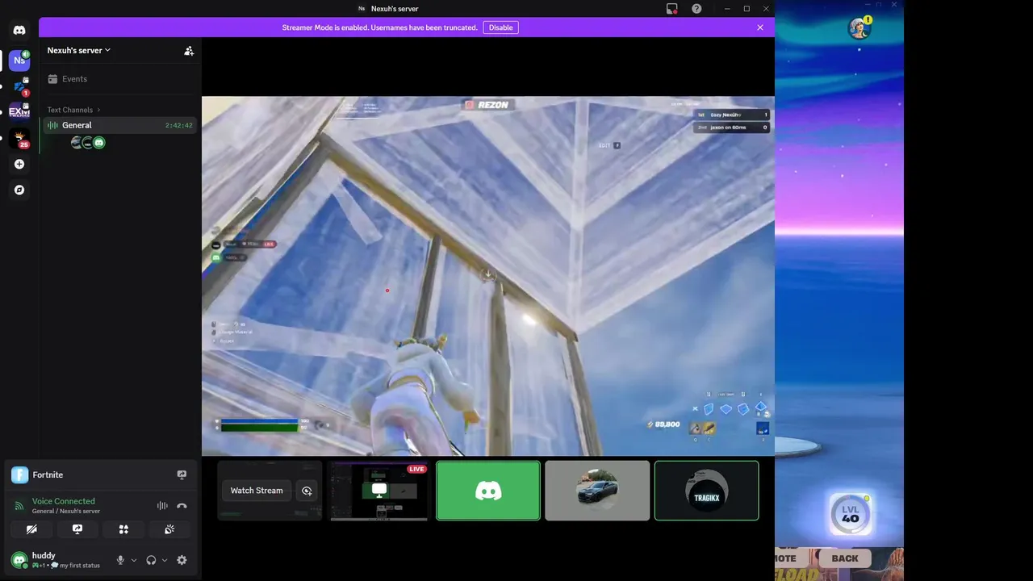
Task: Open the Help question mark icon
Action: tap(696, 9)
